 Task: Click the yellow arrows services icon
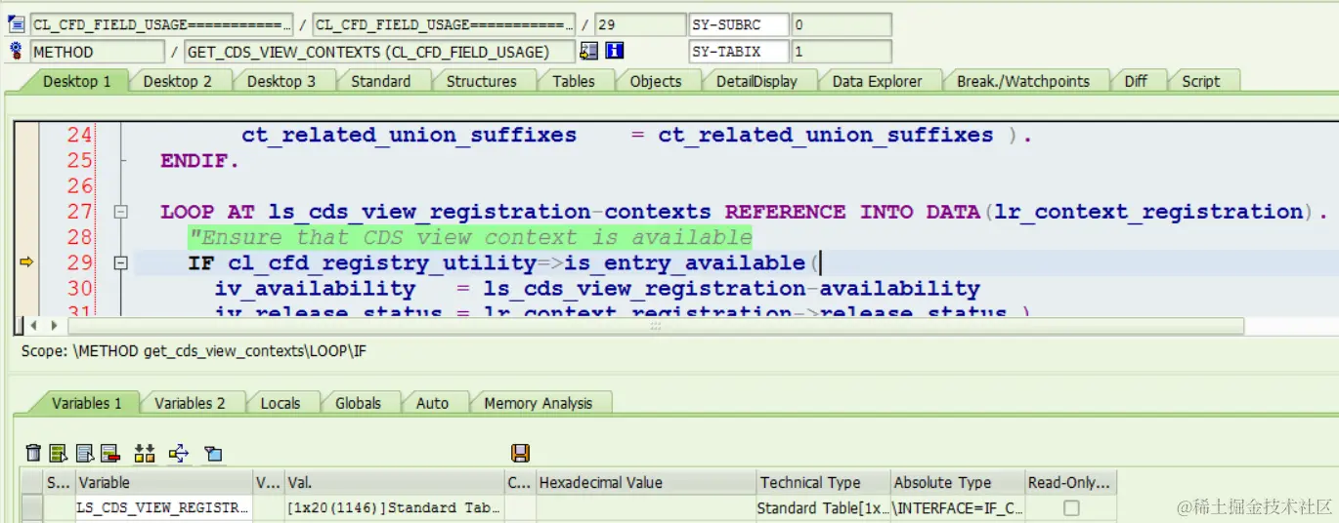178,453
